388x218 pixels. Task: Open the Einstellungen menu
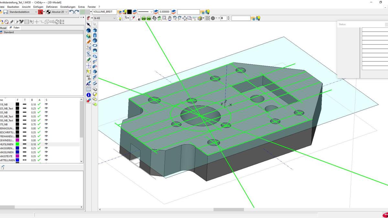tap(68, 7)
